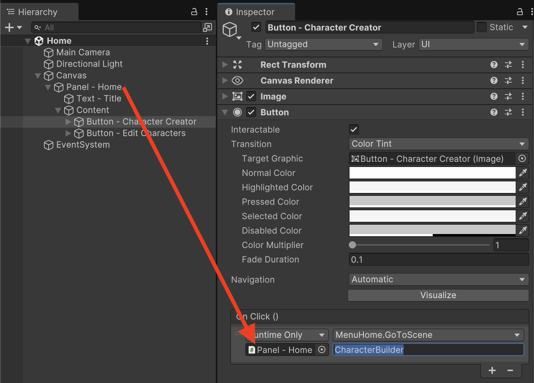The image size is (534, 383).
Task: Switch to the Inspector tab
Action: [x=255, y=12]
